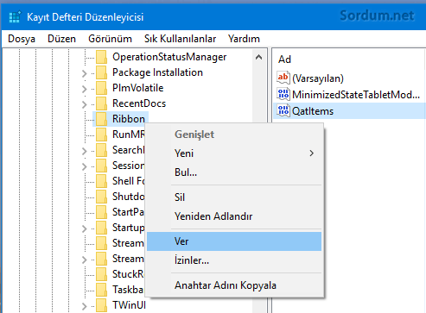This screenshot has width=426, height=313.
Task: Open the Düzen menu
Action: (x=61, y=39)
